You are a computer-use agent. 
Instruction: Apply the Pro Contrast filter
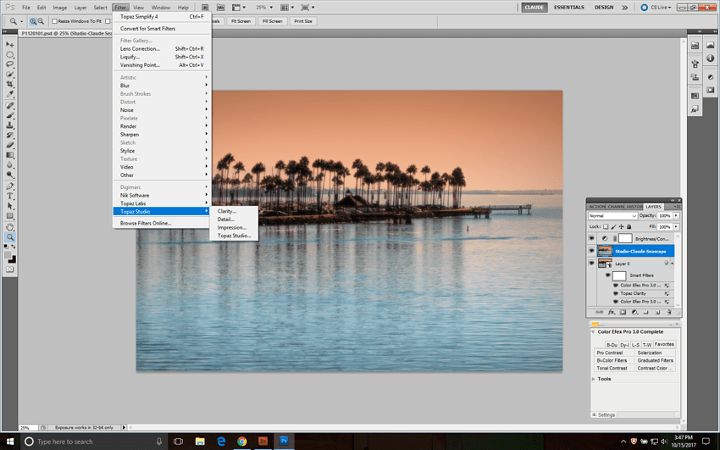click(610, 353)
